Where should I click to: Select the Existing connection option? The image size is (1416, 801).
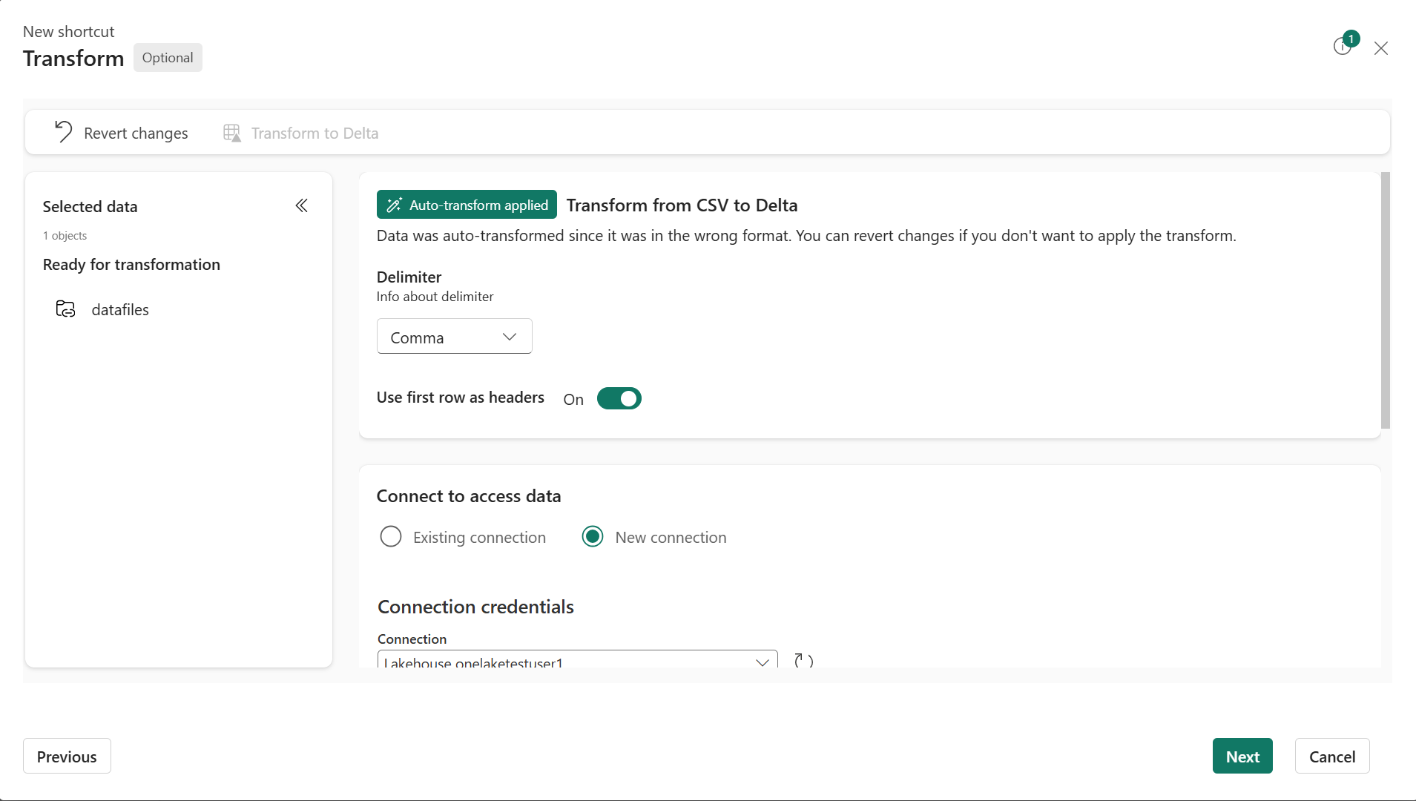pyautogui.click(x=390, y=536)
